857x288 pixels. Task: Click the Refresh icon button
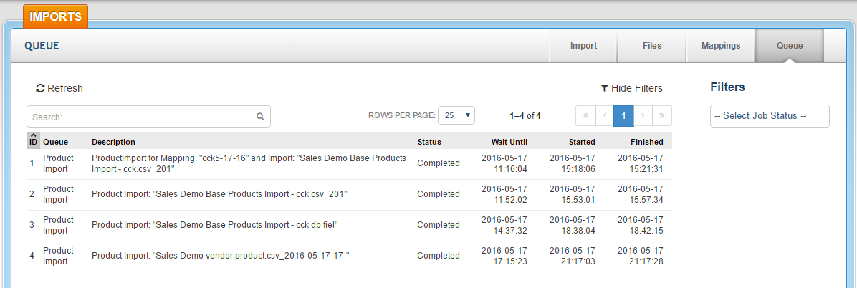click(40, 89)
